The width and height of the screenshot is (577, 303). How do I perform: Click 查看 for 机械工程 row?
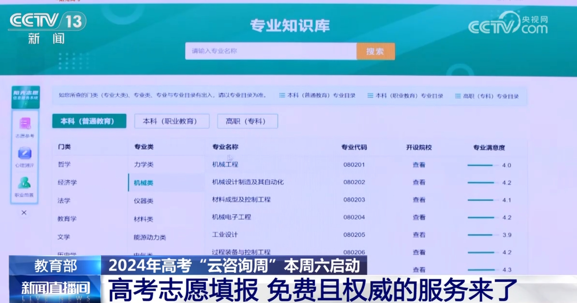tap(419, 165)
